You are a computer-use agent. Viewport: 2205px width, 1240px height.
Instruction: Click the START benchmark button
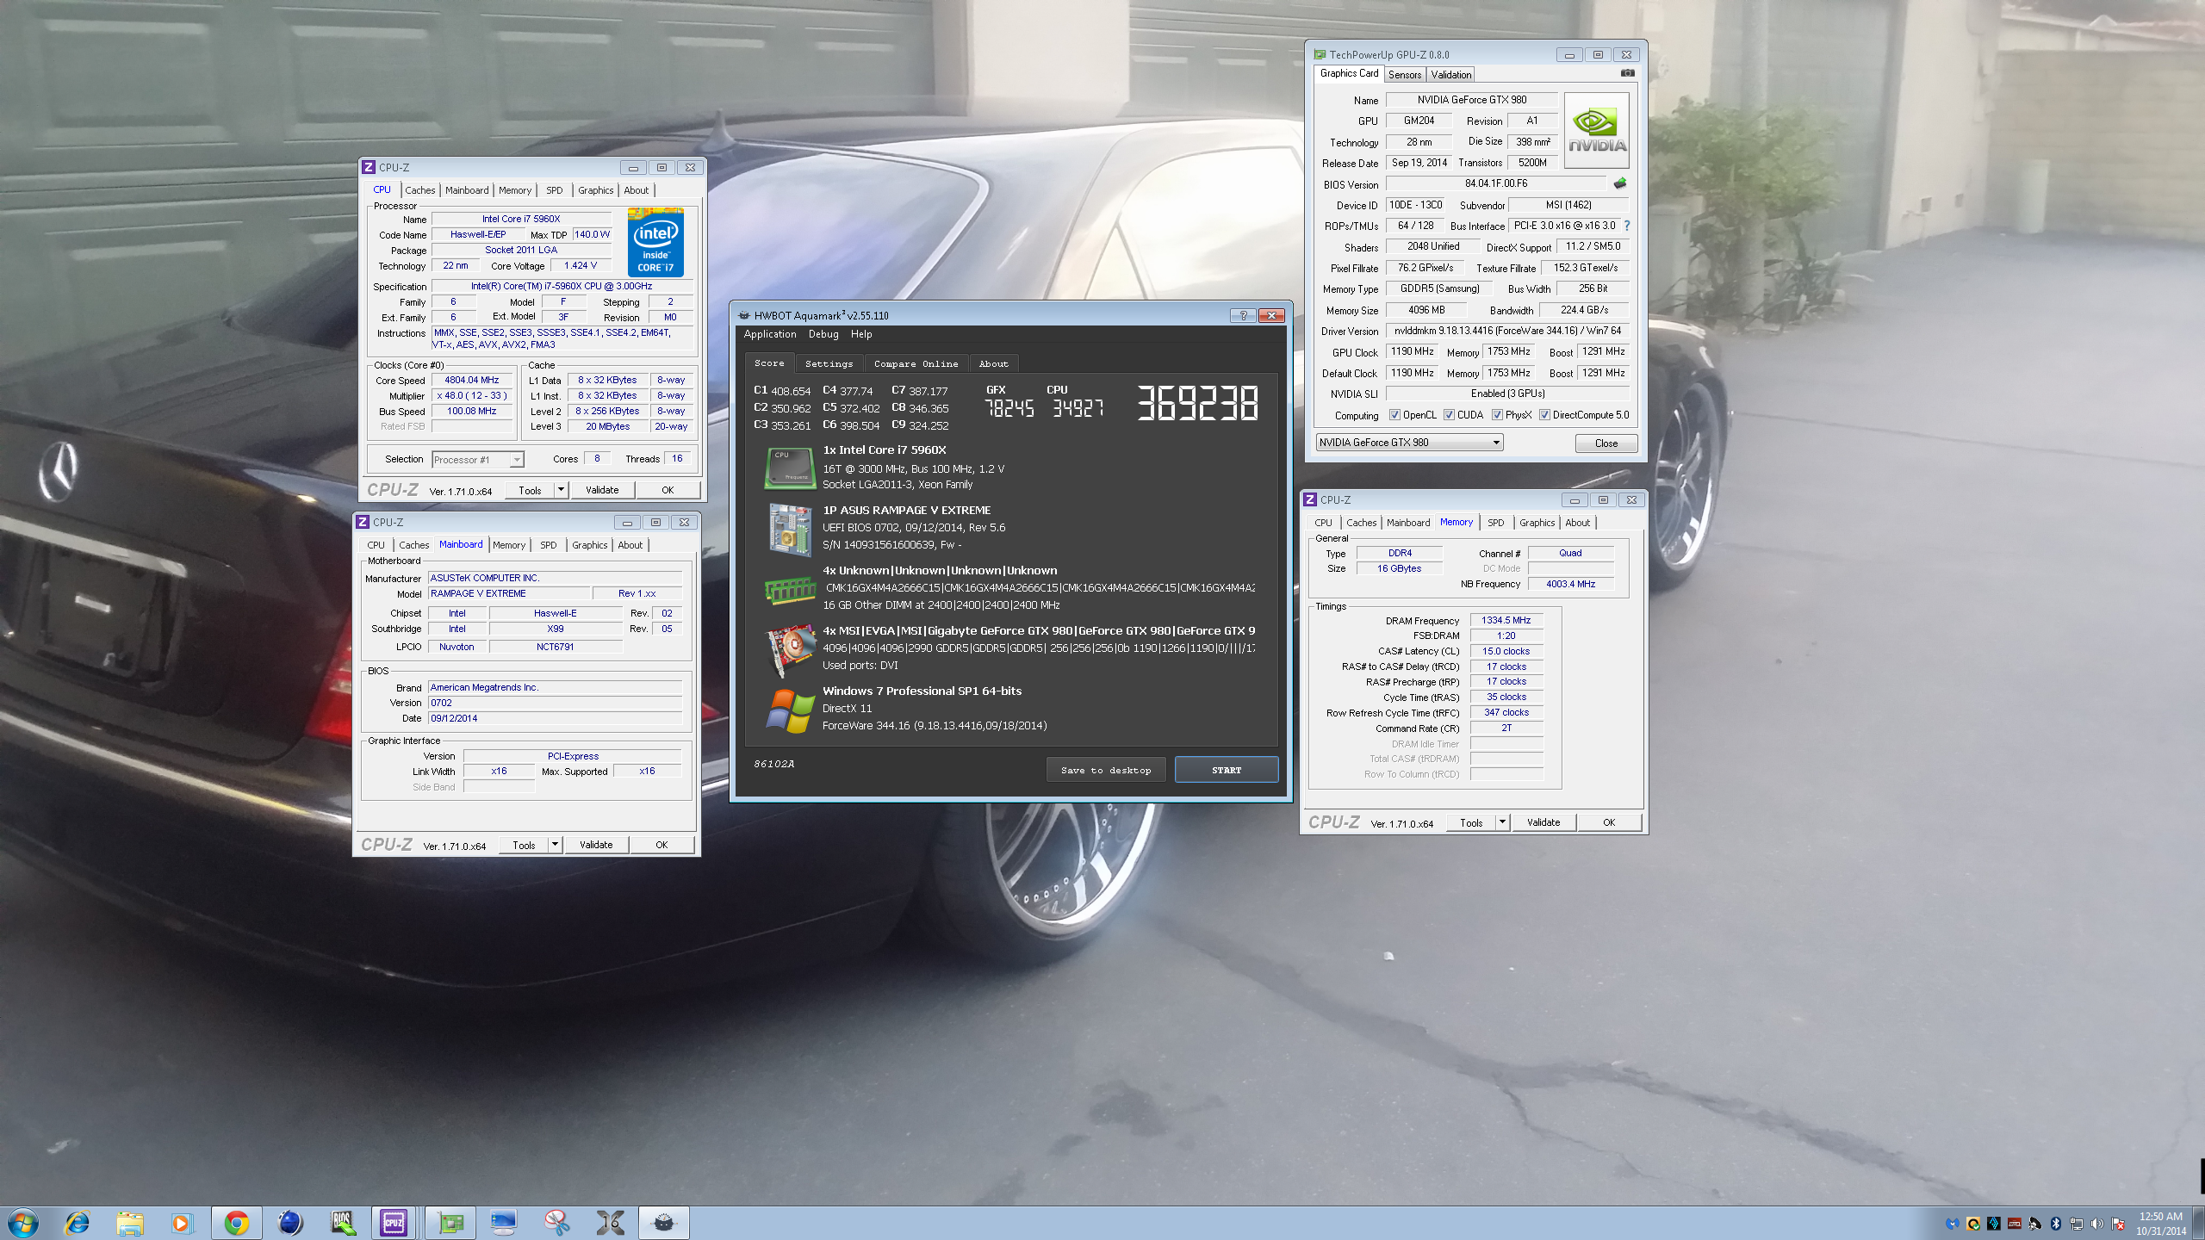[1227, 770]
